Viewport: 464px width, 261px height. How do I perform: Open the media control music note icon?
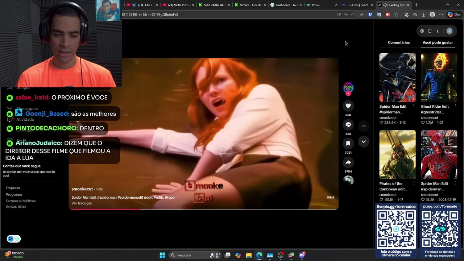(x=406, y=14)
